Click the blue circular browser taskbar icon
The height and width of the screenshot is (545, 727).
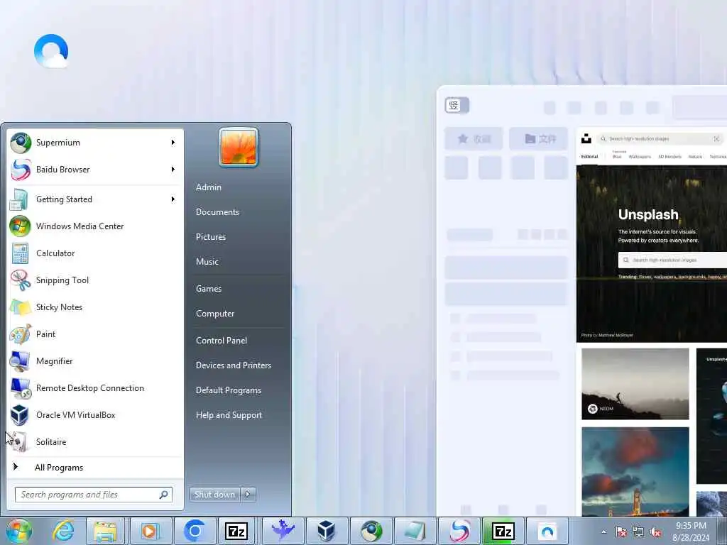(x=195, y=531)
